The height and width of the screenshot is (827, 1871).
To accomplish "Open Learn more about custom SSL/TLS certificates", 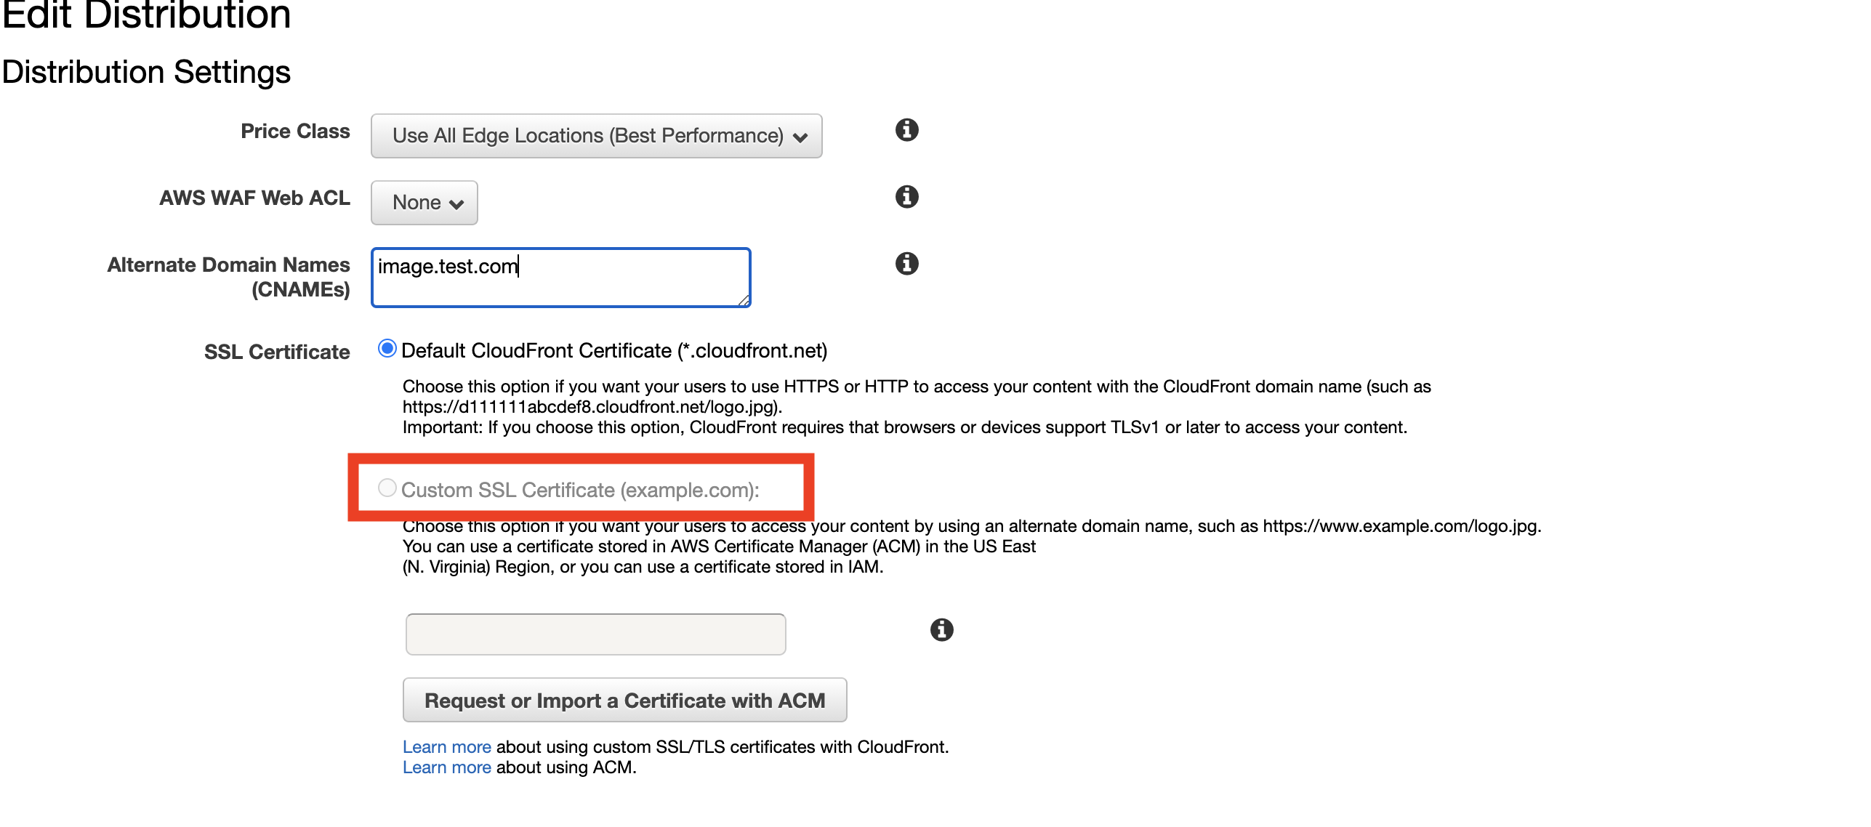I will (x=446, y=747).
